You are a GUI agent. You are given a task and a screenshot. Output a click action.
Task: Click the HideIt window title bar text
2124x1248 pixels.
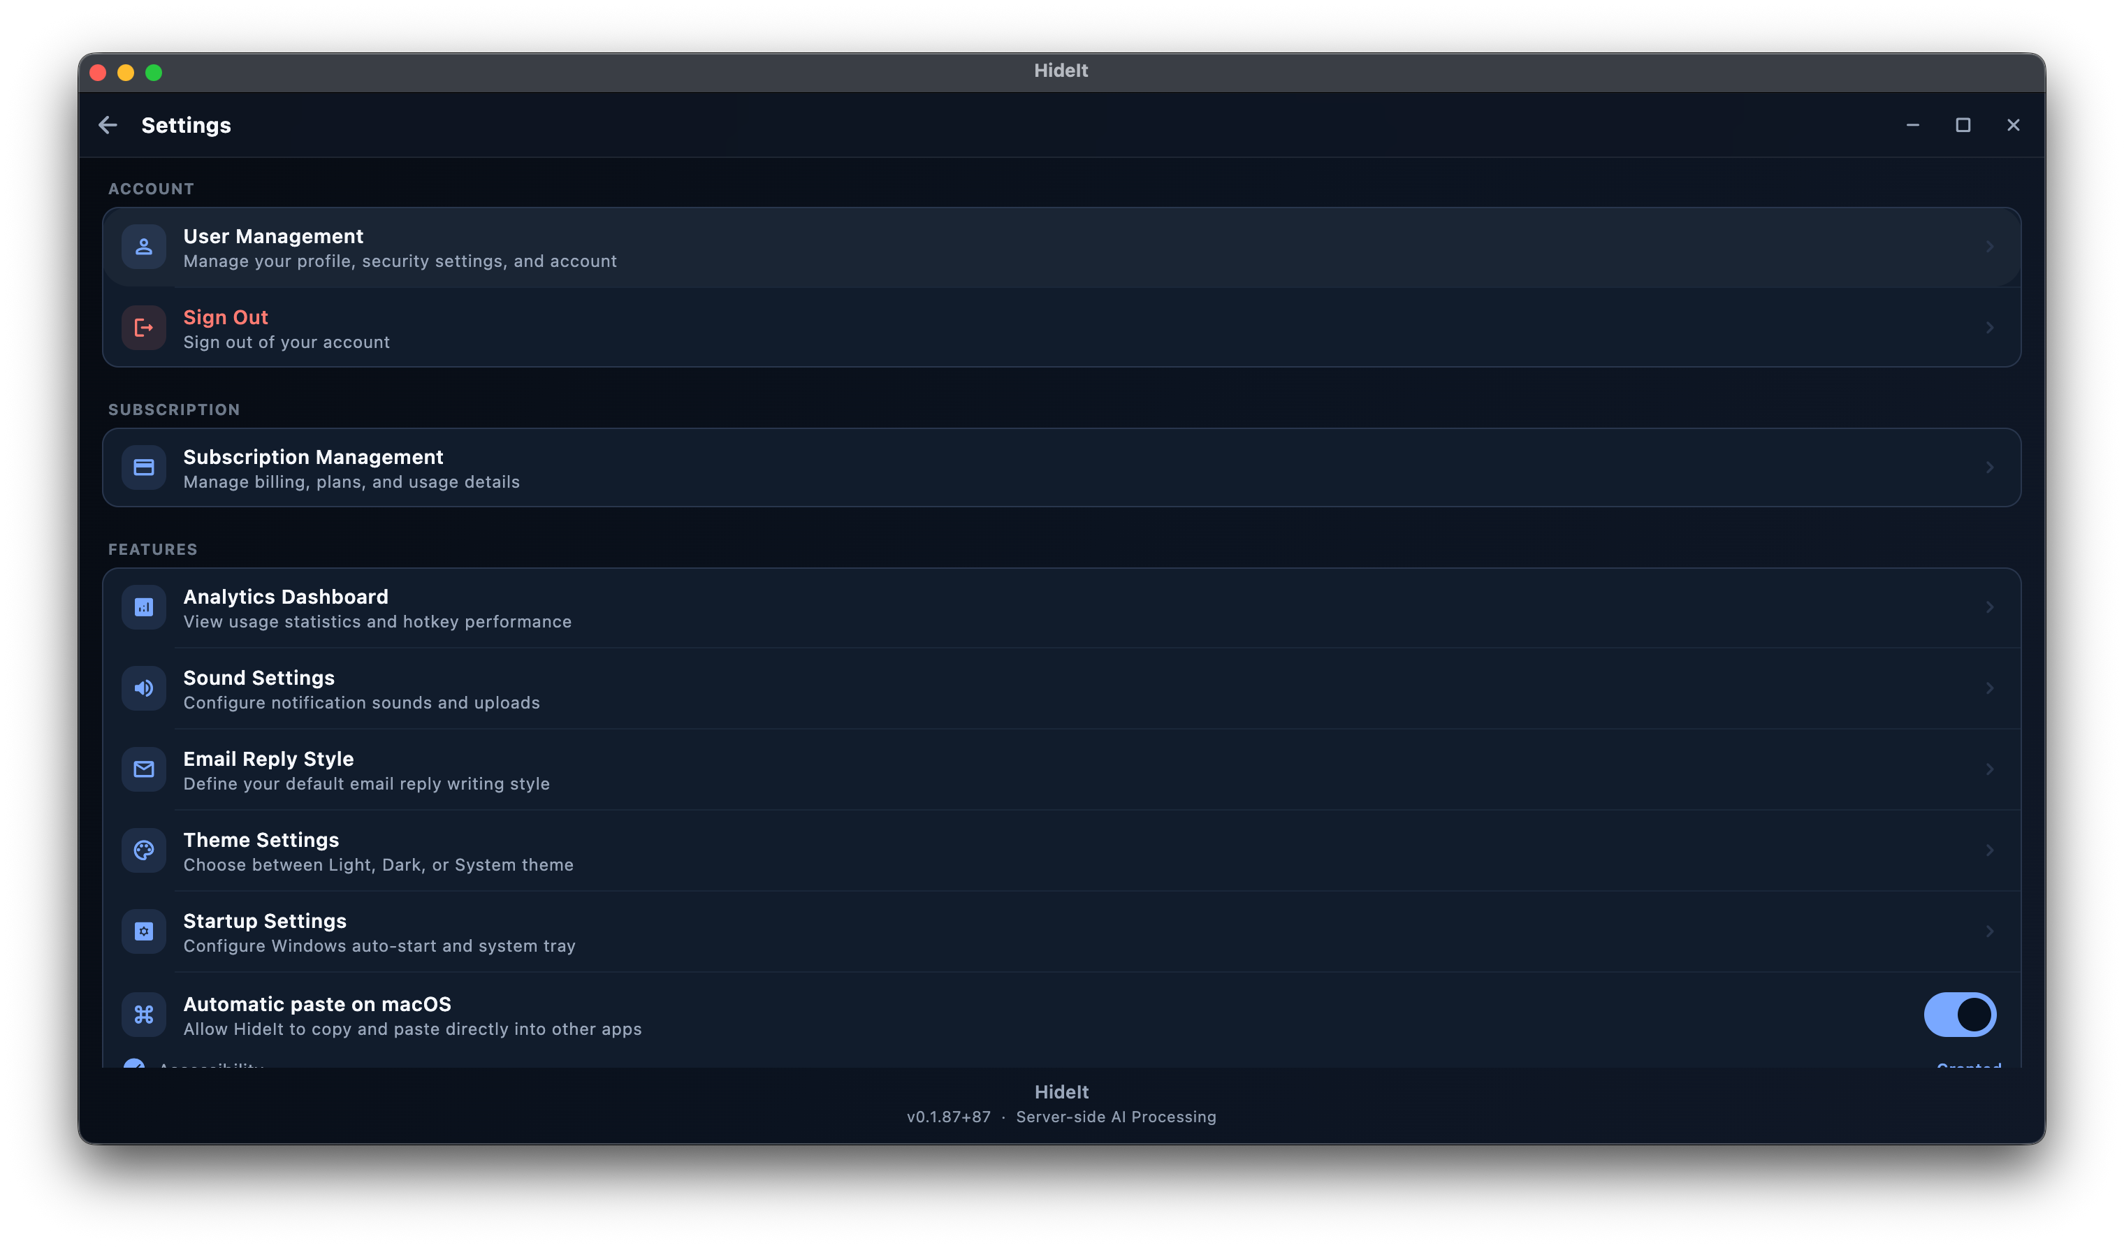point(1061,71)
